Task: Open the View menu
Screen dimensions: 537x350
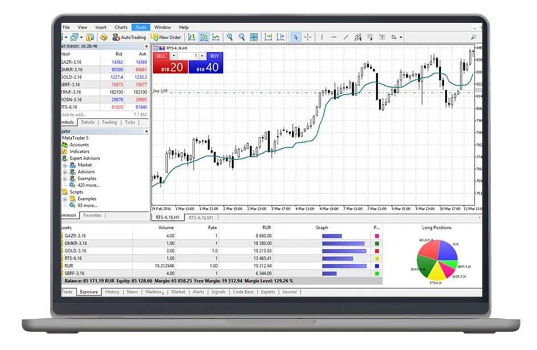Action: [82, 27]
